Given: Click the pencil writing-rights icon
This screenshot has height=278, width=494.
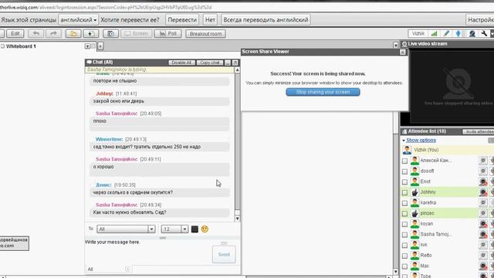Looking at the screenshot, I should (x=446, y=33).
